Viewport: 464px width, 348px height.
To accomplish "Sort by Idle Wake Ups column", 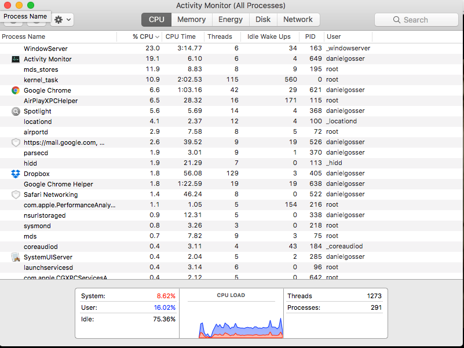I will click(x=269, y=36).
